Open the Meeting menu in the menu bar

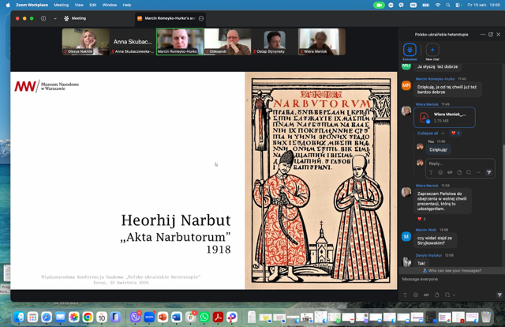[x=61, y=5]
